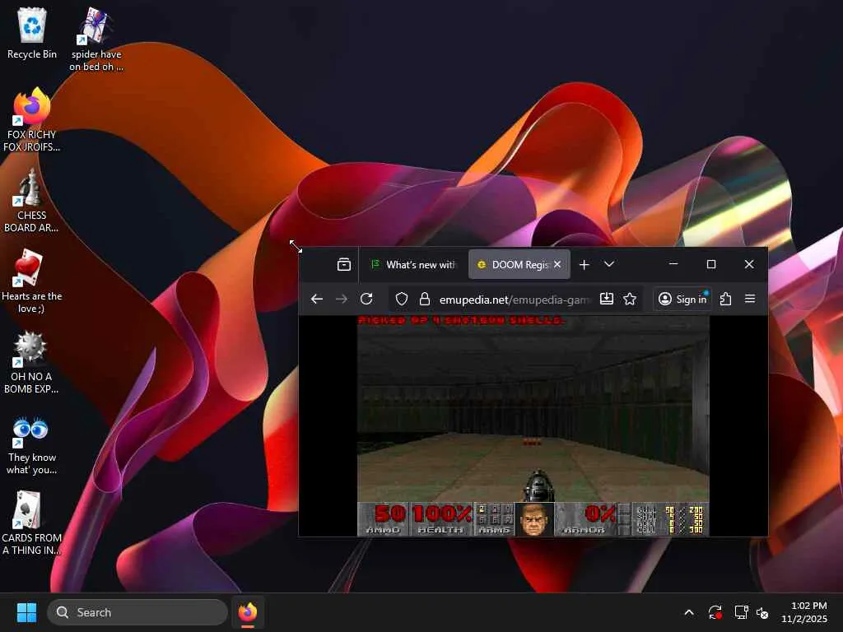Click the Firefox icon on the taskbar

(248, 612)
